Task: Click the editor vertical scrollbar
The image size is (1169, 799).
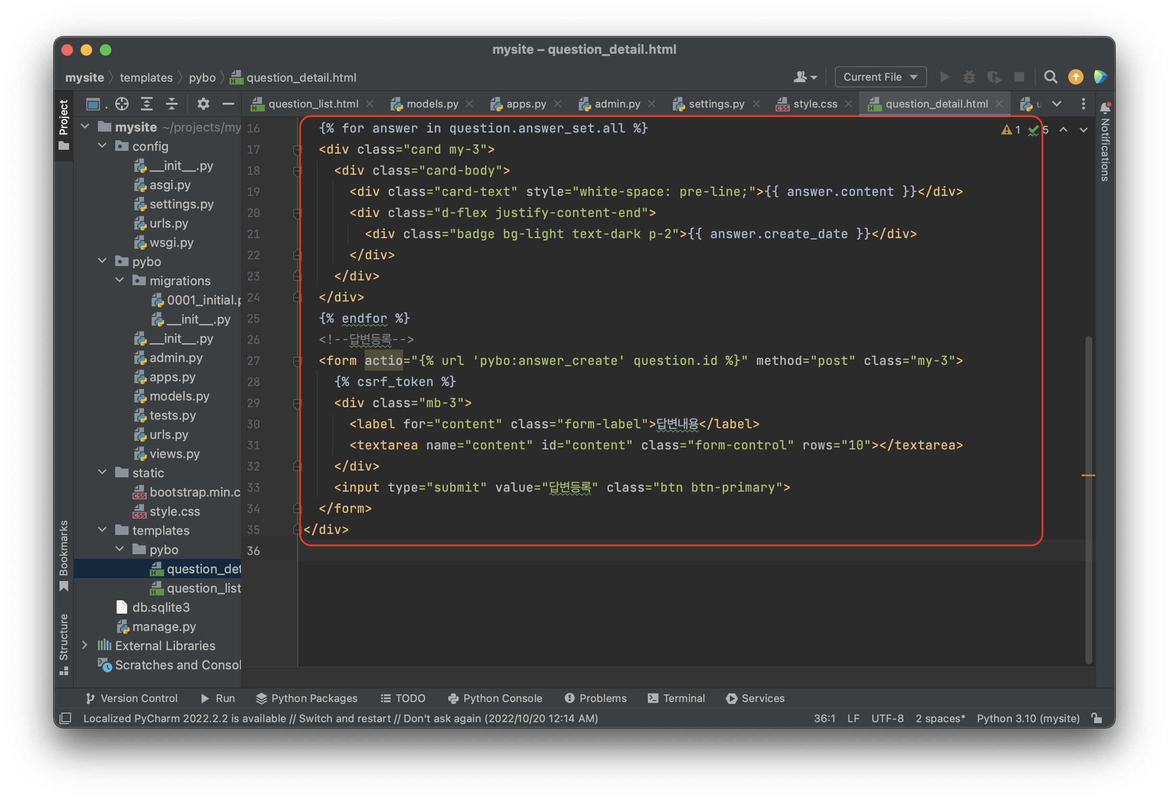Action: [1088, 498]
